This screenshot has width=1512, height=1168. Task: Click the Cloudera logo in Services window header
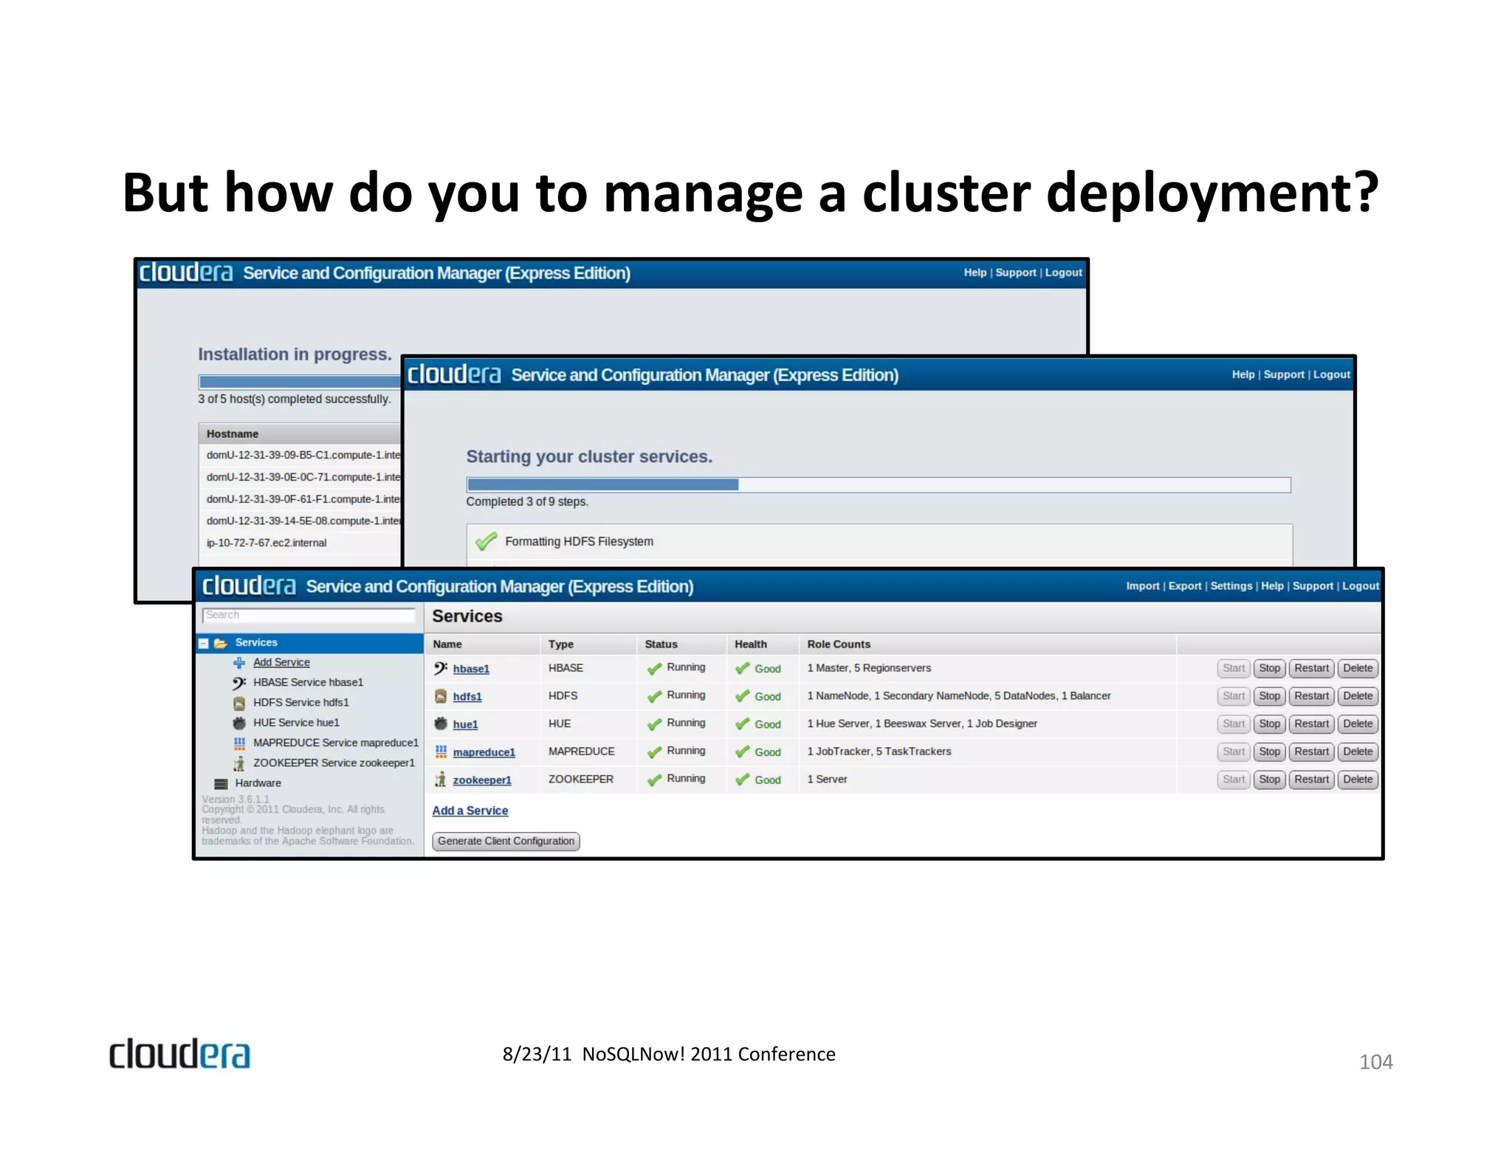pos(249,585)
